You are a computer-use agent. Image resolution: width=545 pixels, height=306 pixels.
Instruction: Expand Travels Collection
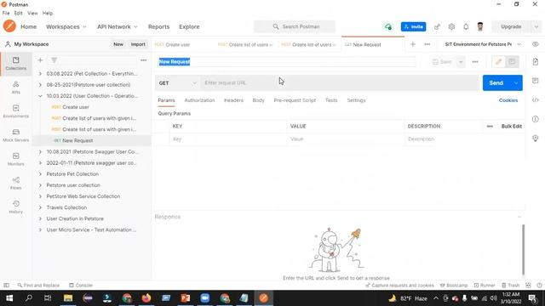point(40,207)
